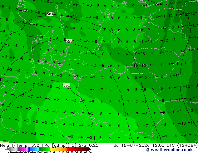Click the '-54' legend tick label
198x153 pixels.
10,152
